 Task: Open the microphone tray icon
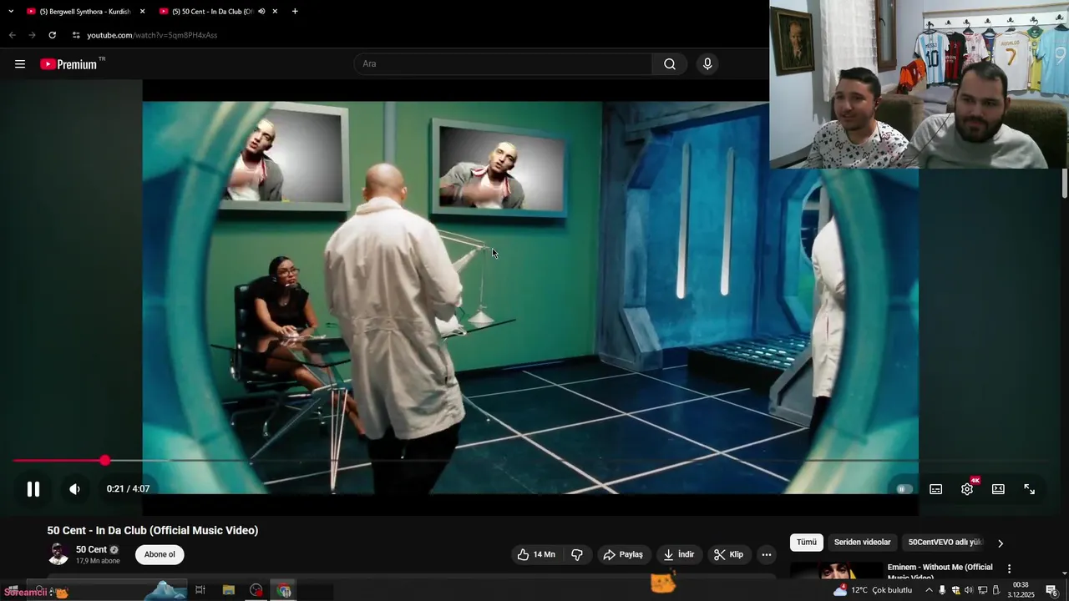point(942,590)
